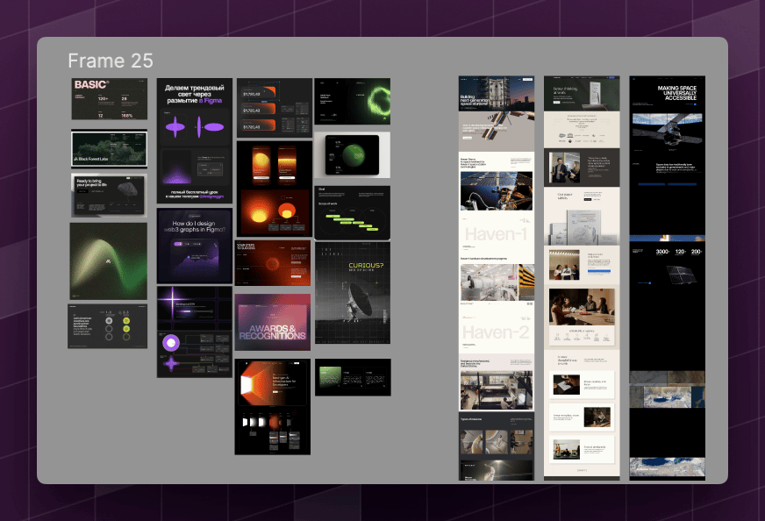The width and height of the screenshot is (765, 521).
Task: Choose the thumbnail with yellow and grey circles
Action: 107,326
